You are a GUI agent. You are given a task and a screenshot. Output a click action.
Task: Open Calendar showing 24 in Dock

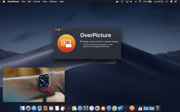[51, 108]
